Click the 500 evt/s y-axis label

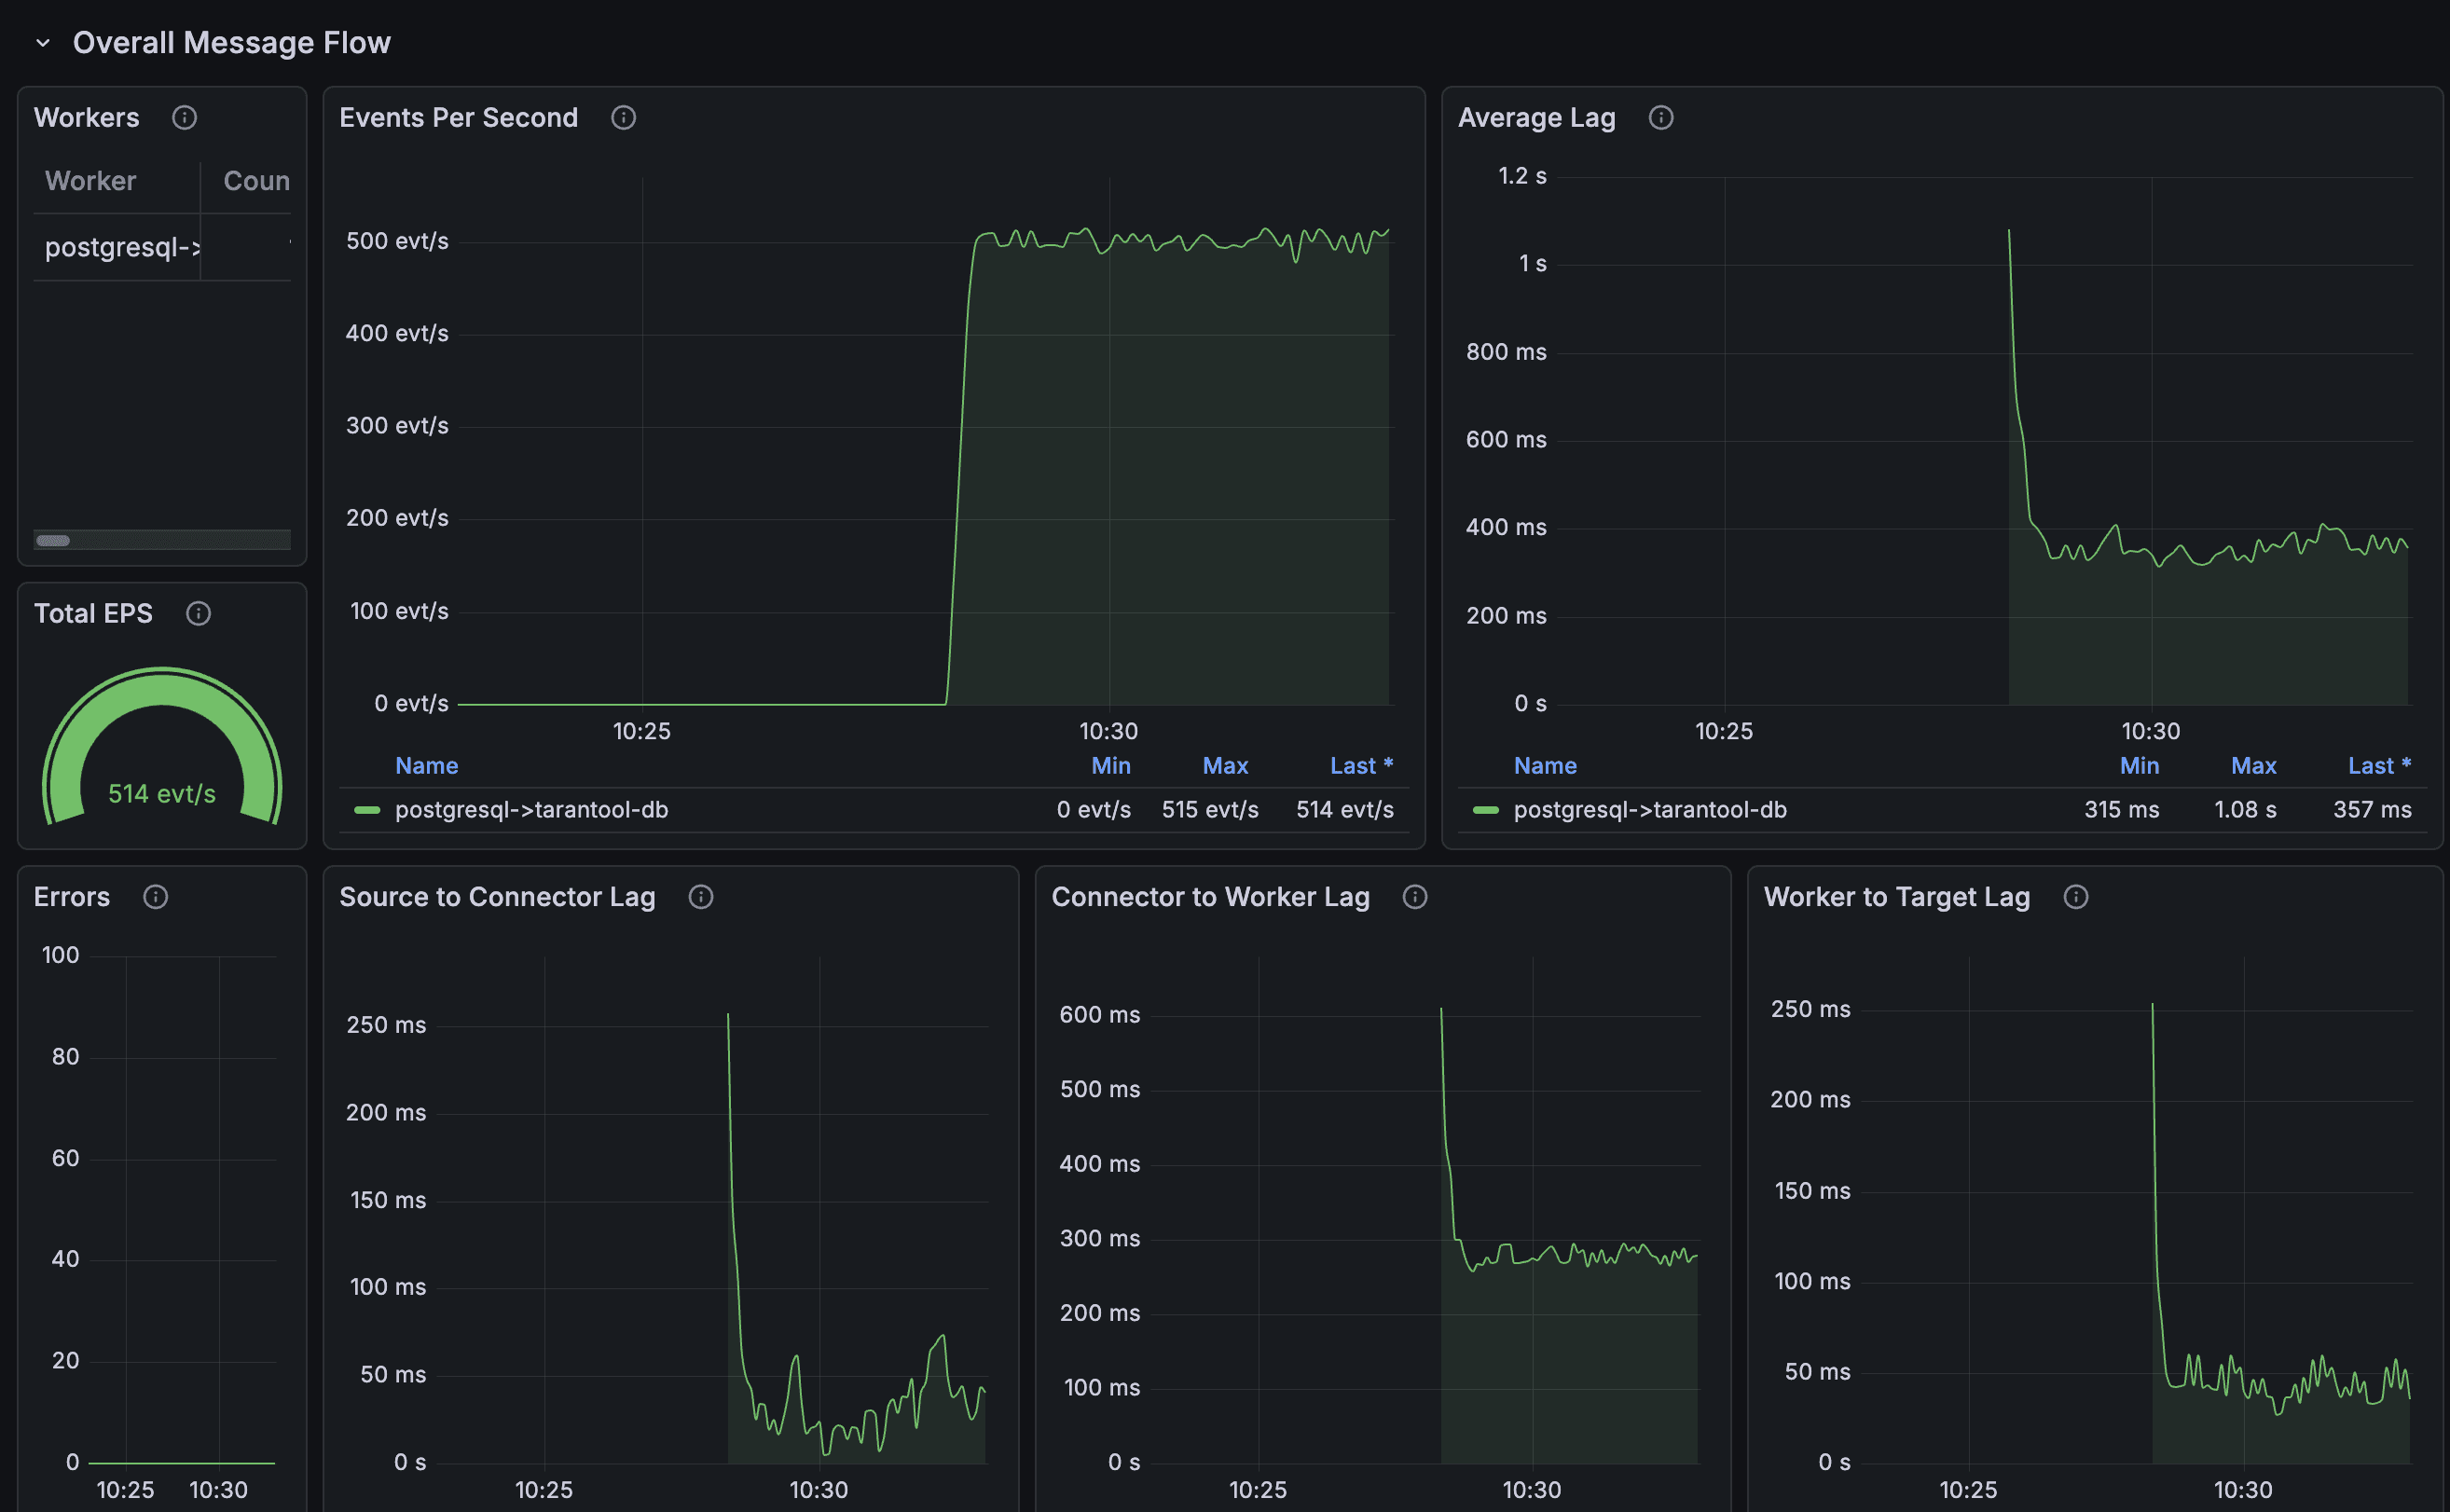coord(397,241)
